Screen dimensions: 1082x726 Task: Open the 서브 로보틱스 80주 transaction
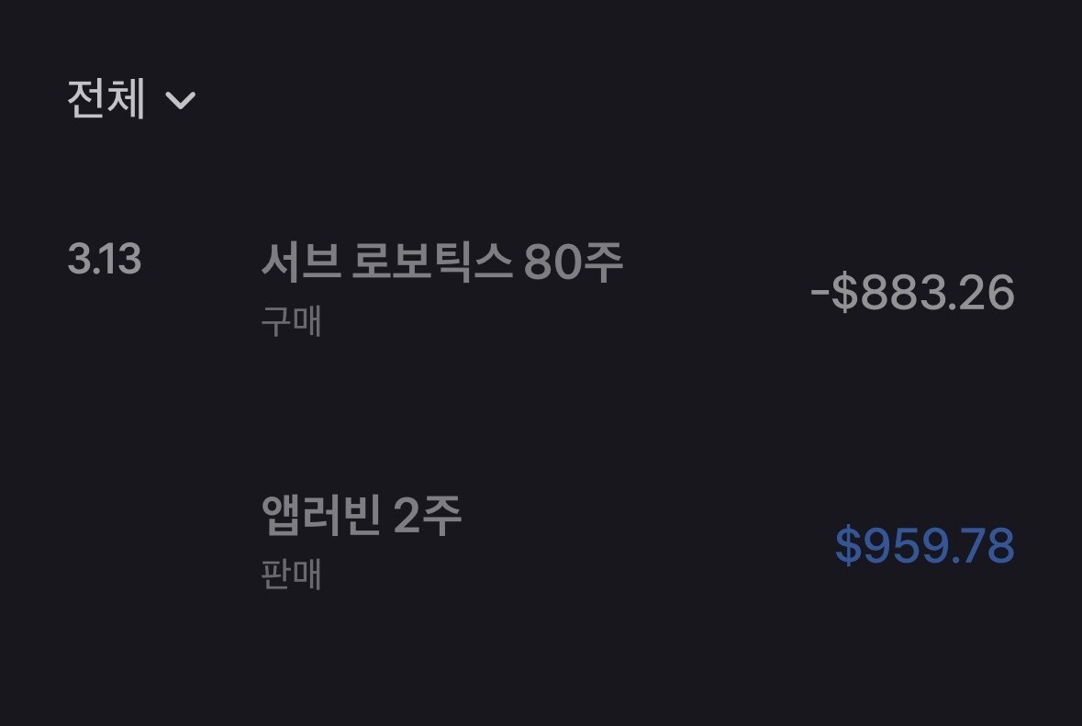441,264
